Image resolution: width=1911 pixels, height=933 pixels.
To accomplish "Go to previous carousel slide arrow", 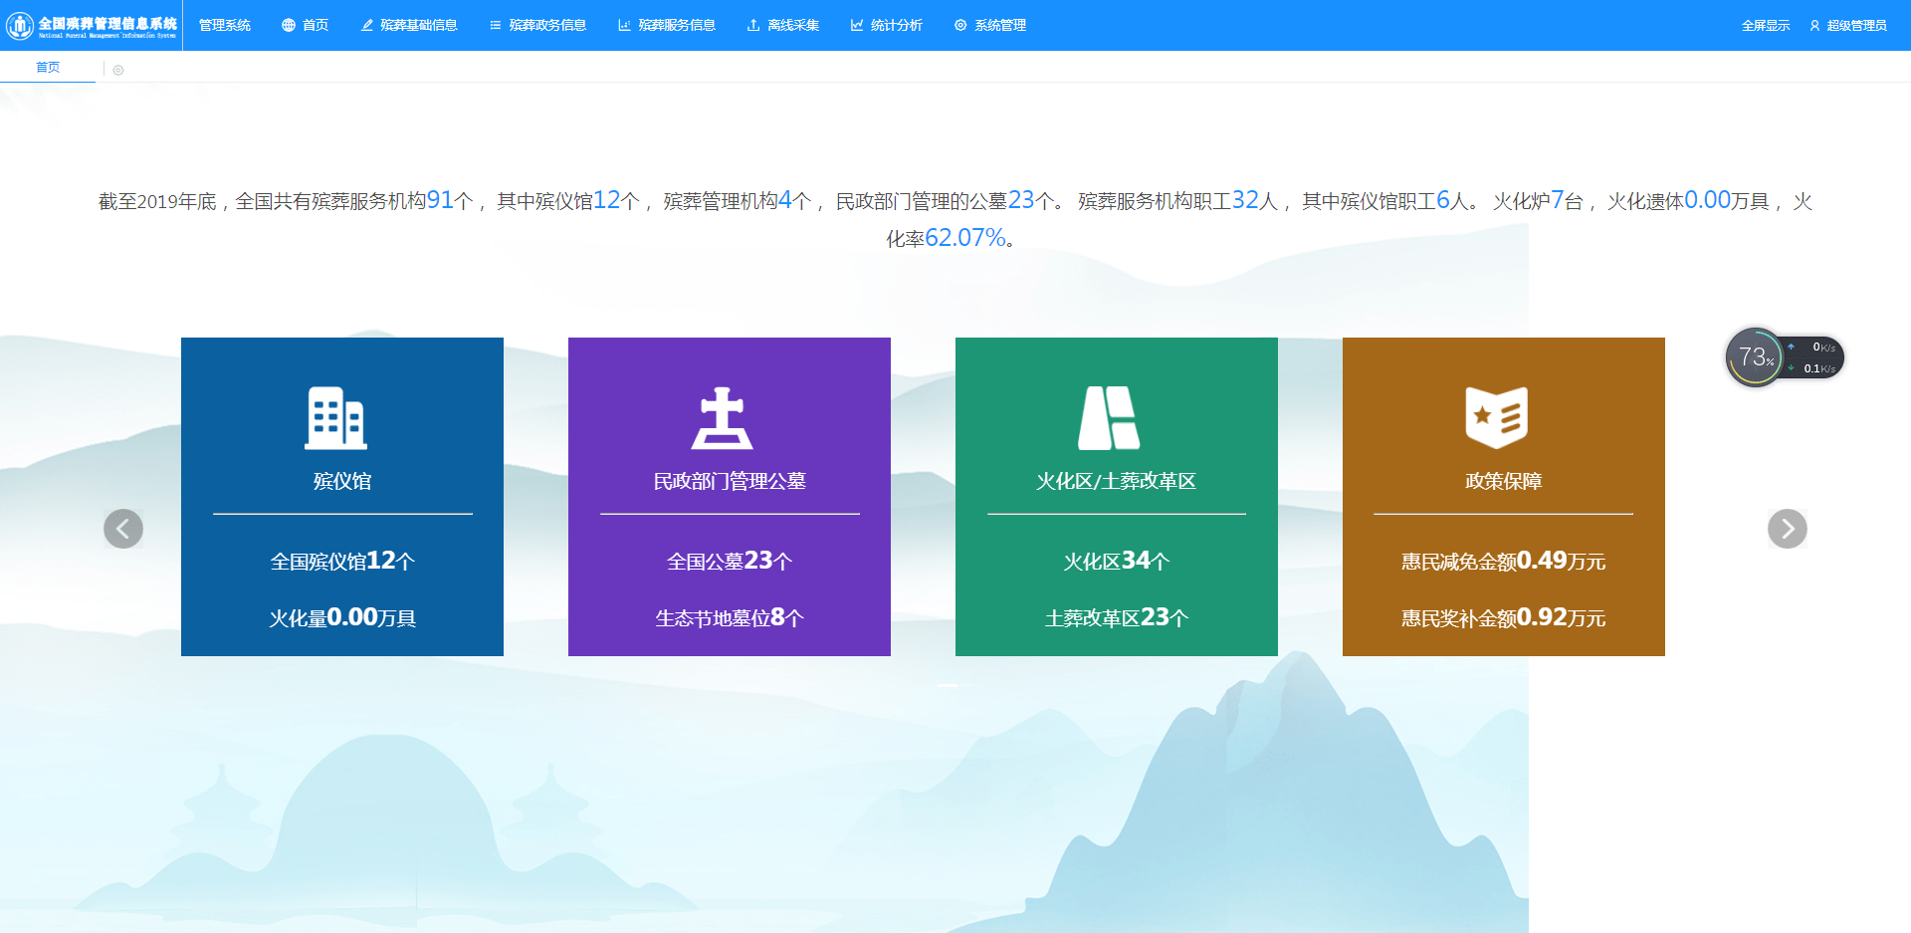I will click(x=123, y=529).
